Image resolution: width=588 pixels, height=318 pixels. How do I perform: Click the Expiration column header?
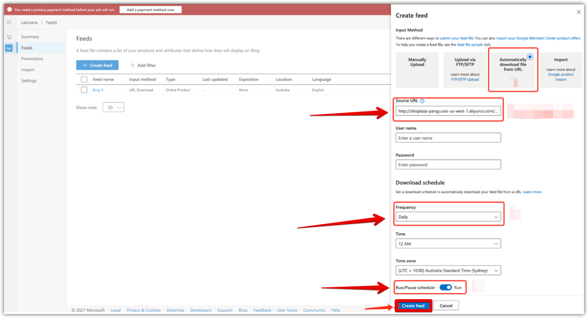pos(249,79)
